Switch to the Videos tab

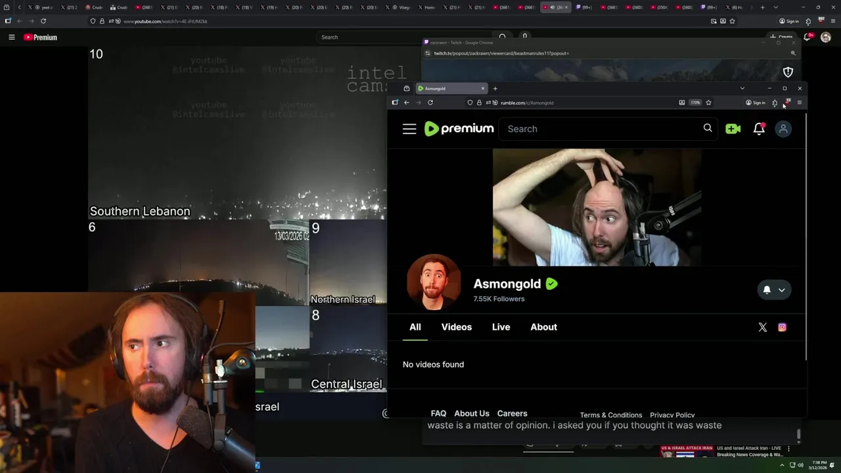(457, 327)
